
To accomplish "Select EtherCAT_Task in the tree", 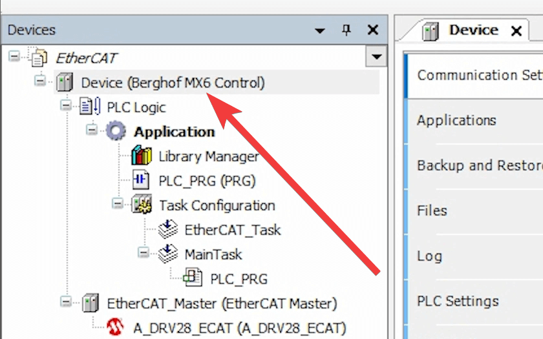I will [232, 230].
